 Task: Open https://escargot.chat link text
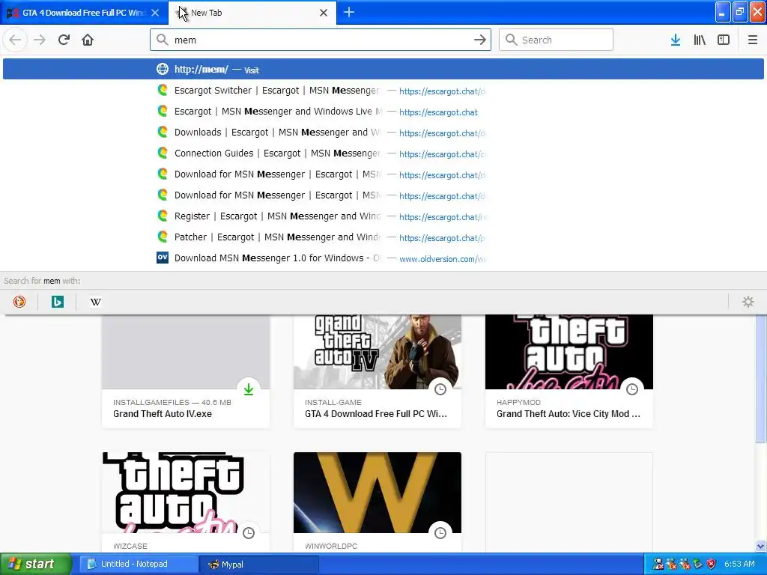(x=438, y=112)
